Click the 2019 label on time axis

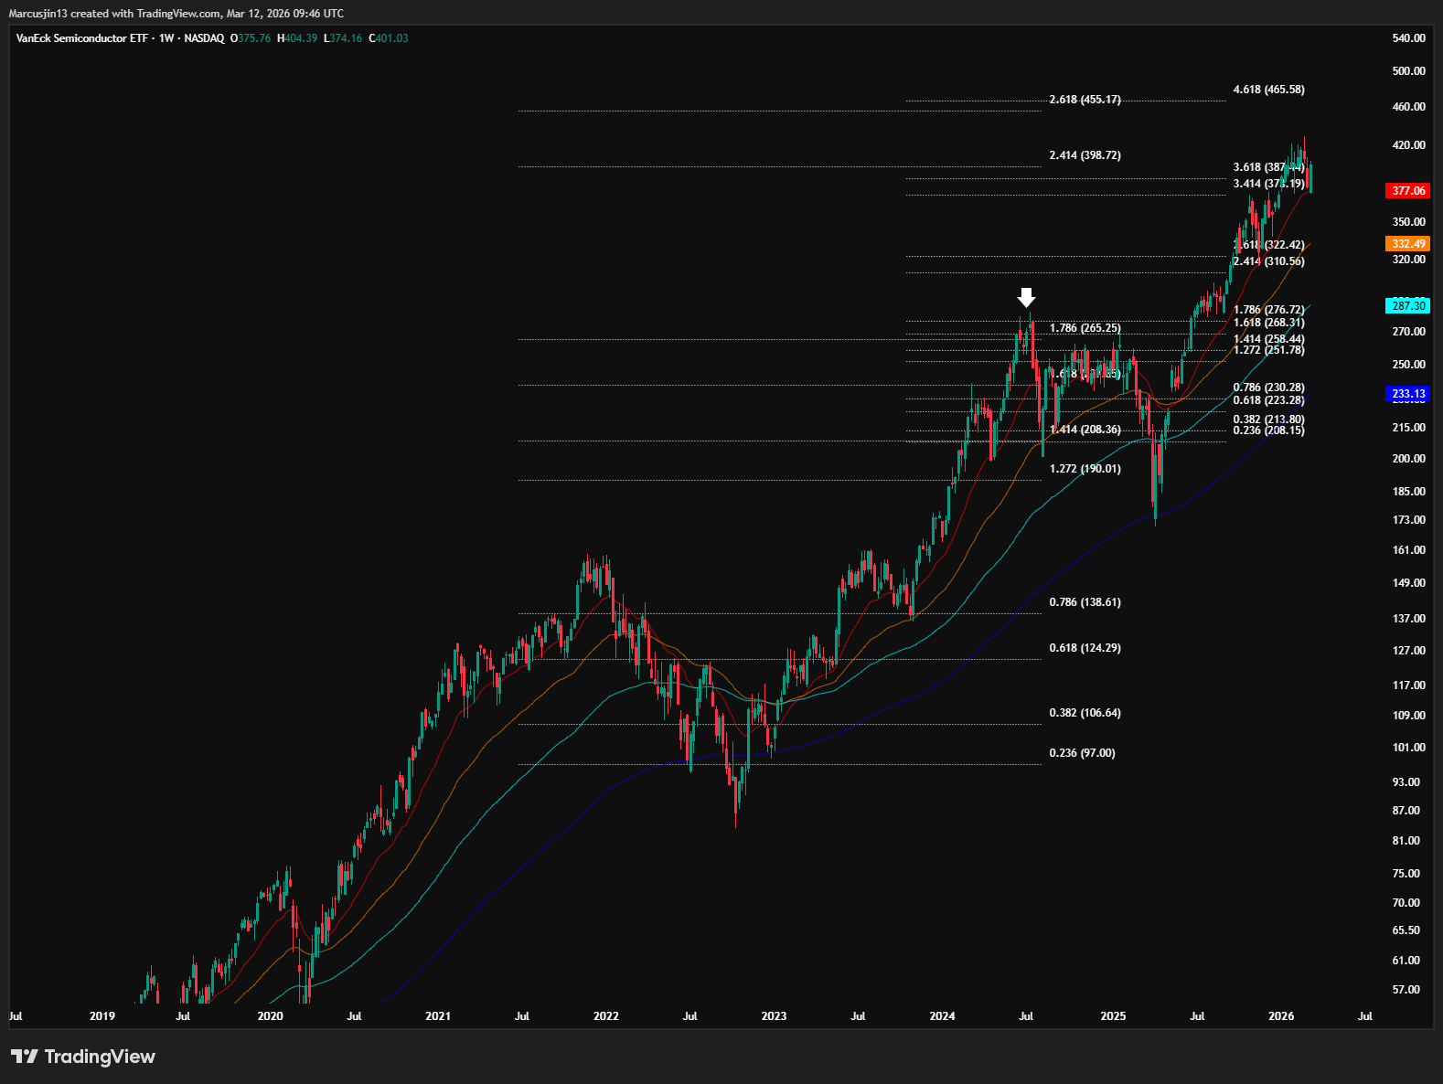[x=102, y=1016]
